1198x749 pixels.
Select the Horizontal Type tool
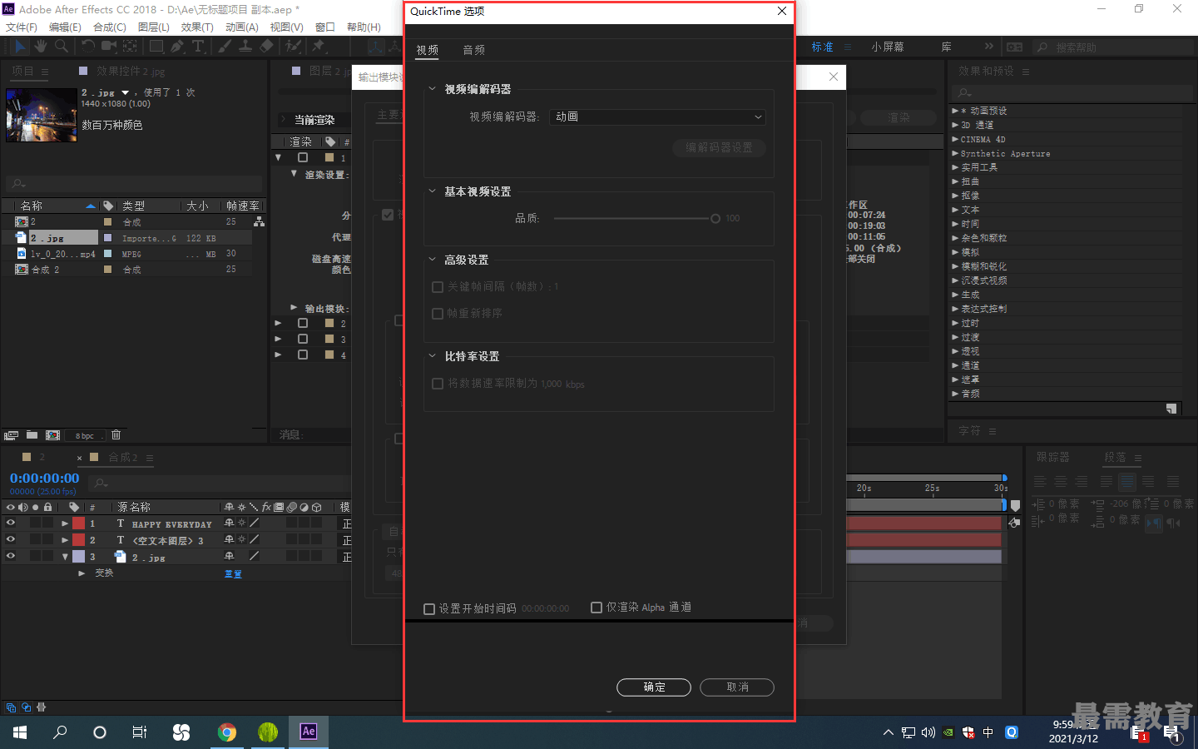pos(198,47)
